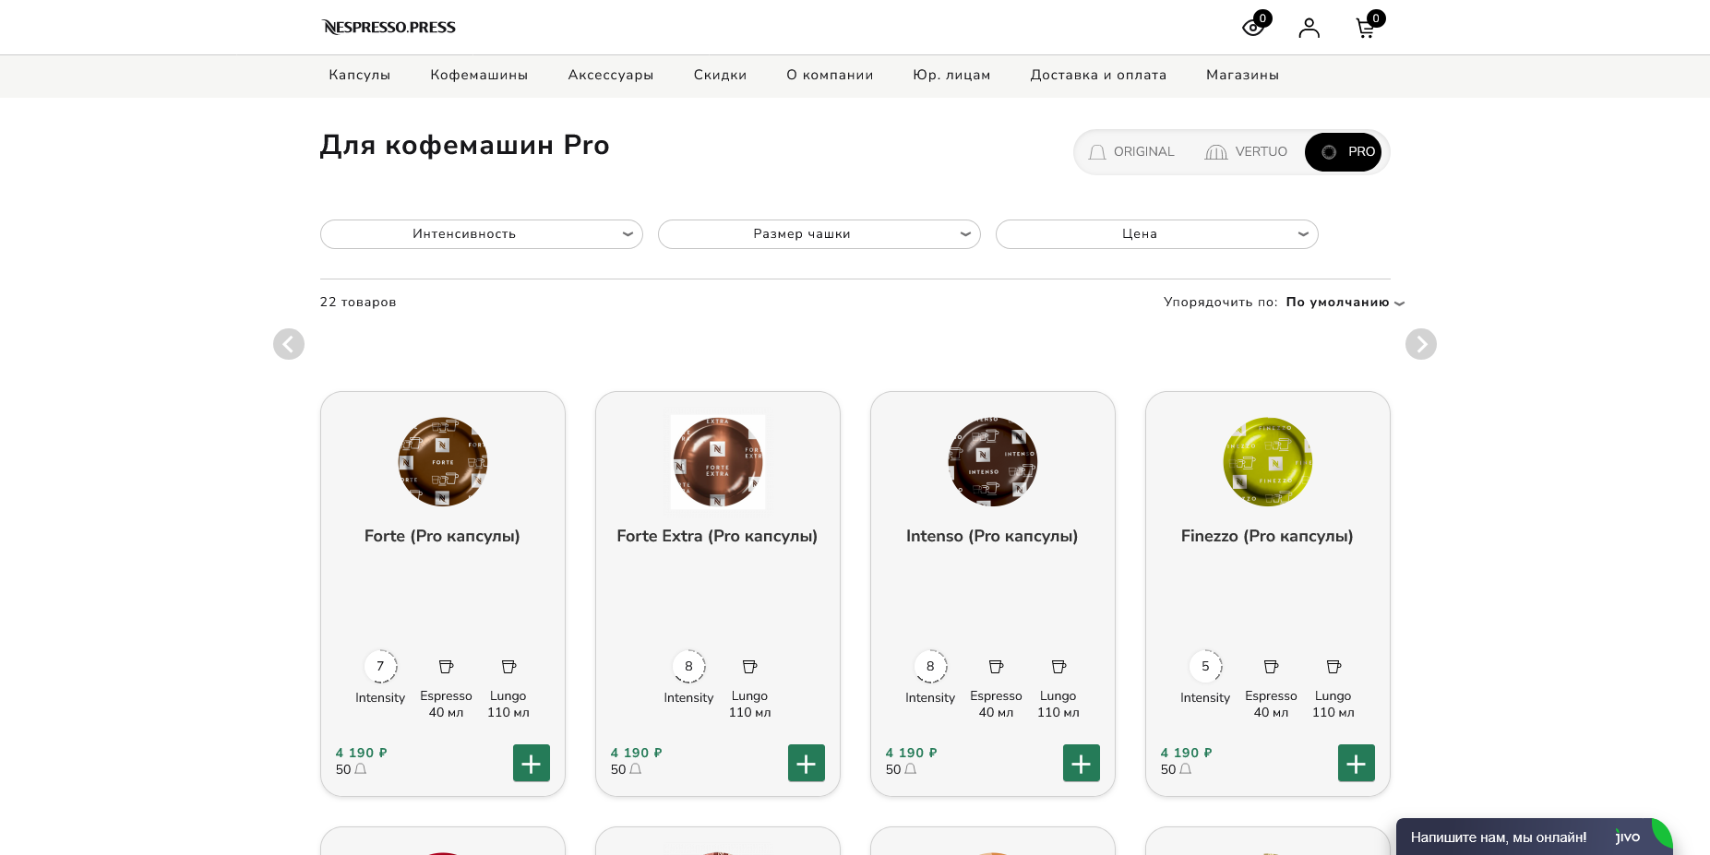Click the Forte Extra capsule image
The height and width of the screenshot is (855, 1710).
point(718,461)
